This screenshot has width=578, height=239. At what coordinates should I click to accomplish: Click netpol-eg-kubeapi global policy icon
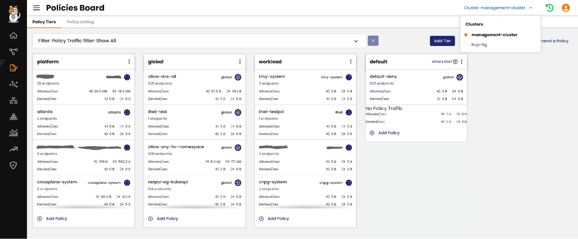tap(238, 183)
